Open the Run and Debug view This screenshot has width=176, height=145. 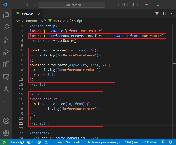(x=6, y=52)
